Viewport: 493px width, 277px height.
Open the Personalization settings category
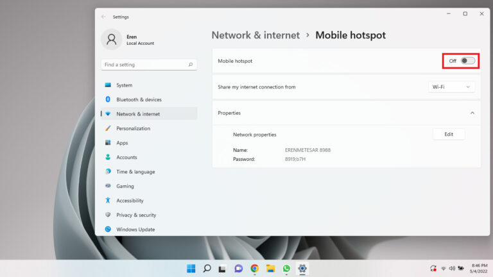click(x=149, y=128)
